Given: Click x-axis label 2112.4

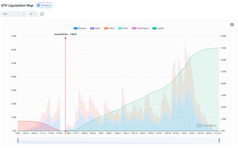Looking at the screenshot, I should click(x=217, y=133).
